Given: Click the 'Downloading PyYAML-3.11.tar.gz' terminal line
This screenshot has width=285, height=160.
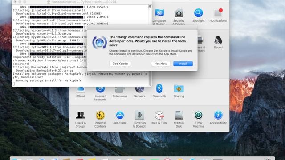Looking at the screenshot, I should [x=48, y=40].
